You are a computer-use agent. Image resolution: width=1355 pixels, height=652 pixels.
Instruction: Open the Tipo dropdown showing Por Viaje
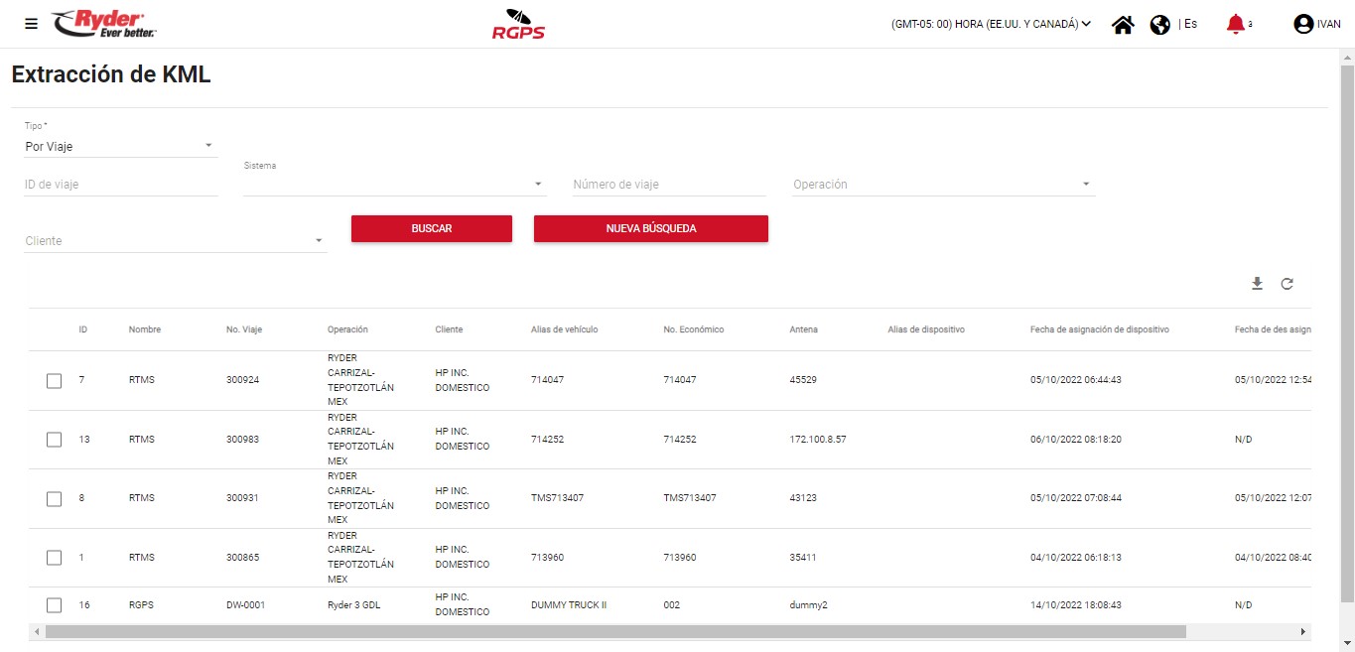[120, 146]
